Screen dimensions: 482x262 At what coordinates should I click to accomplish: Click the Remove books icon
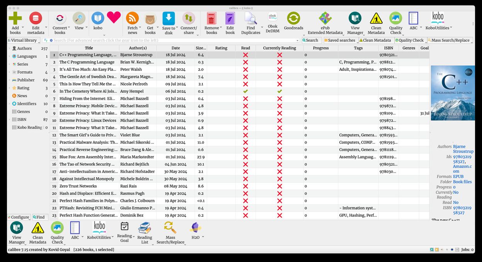[211, 18]
